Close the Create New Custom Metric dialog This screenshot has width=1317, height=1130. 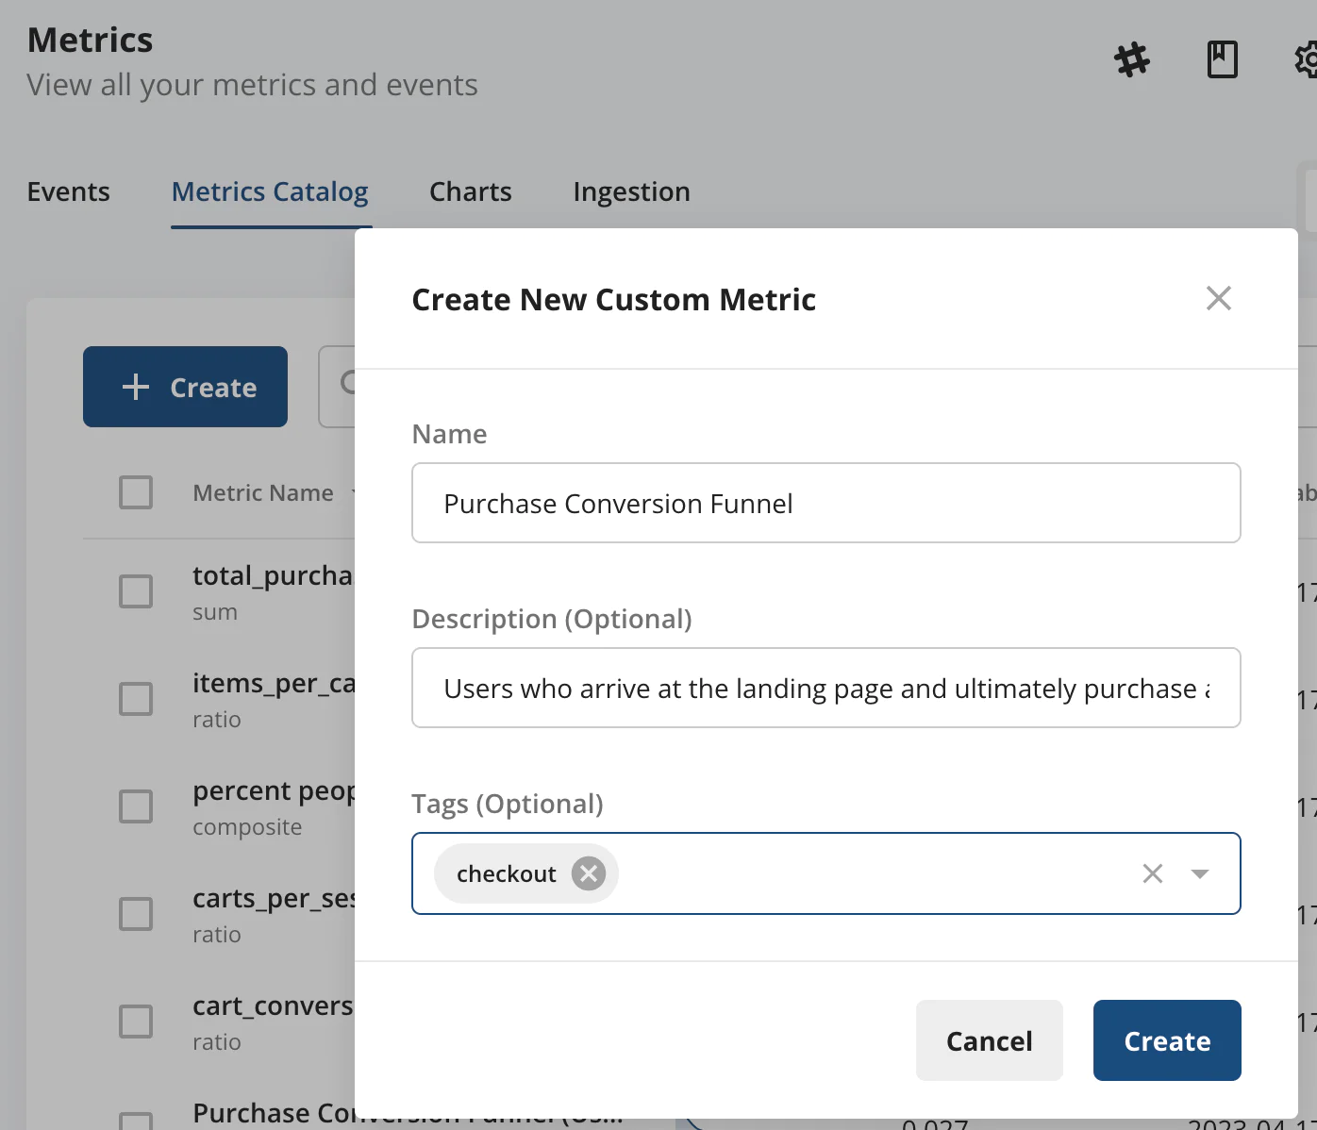pyautogui.click(x=1218, y=299)
